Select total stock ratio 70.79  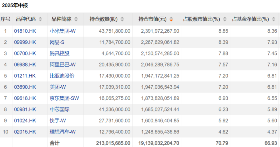(222, 143)
